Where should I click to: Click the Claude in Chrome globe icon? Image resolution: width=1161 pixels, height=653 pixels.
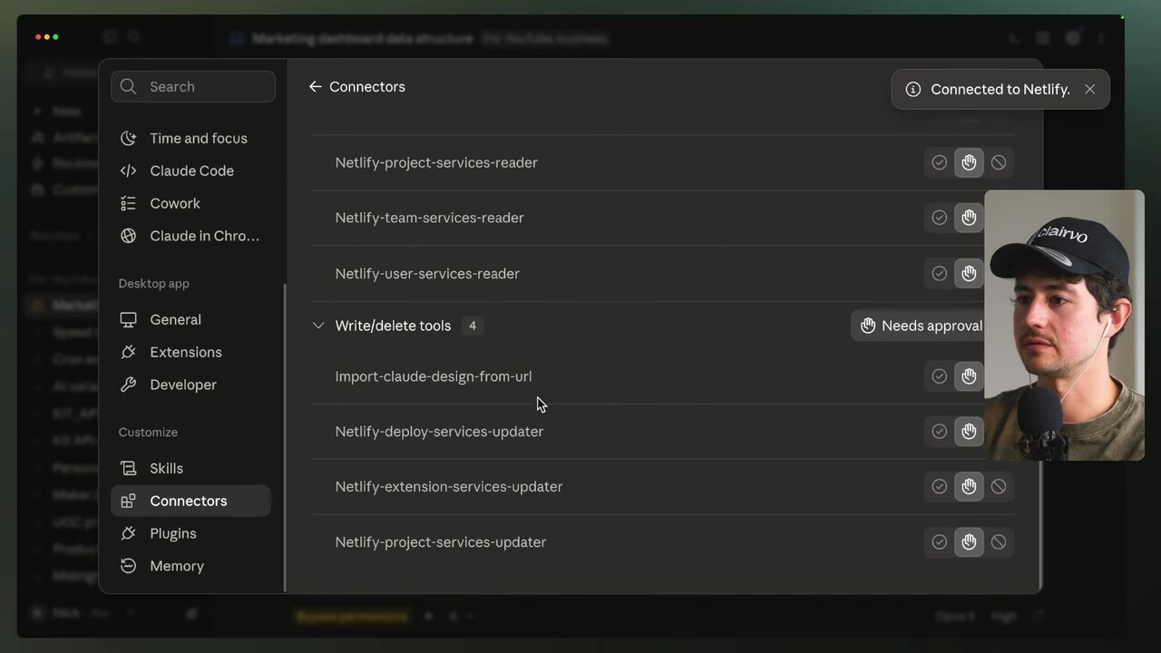pos(129,236)
